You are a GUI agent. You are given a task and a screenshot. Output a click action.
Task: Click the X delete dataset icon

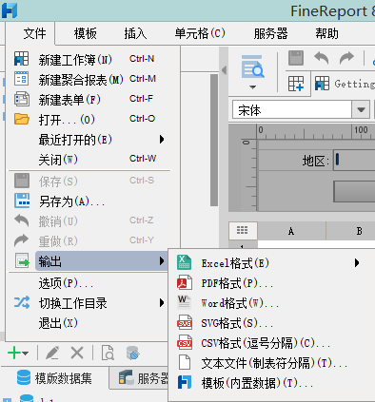pos(77,353)
